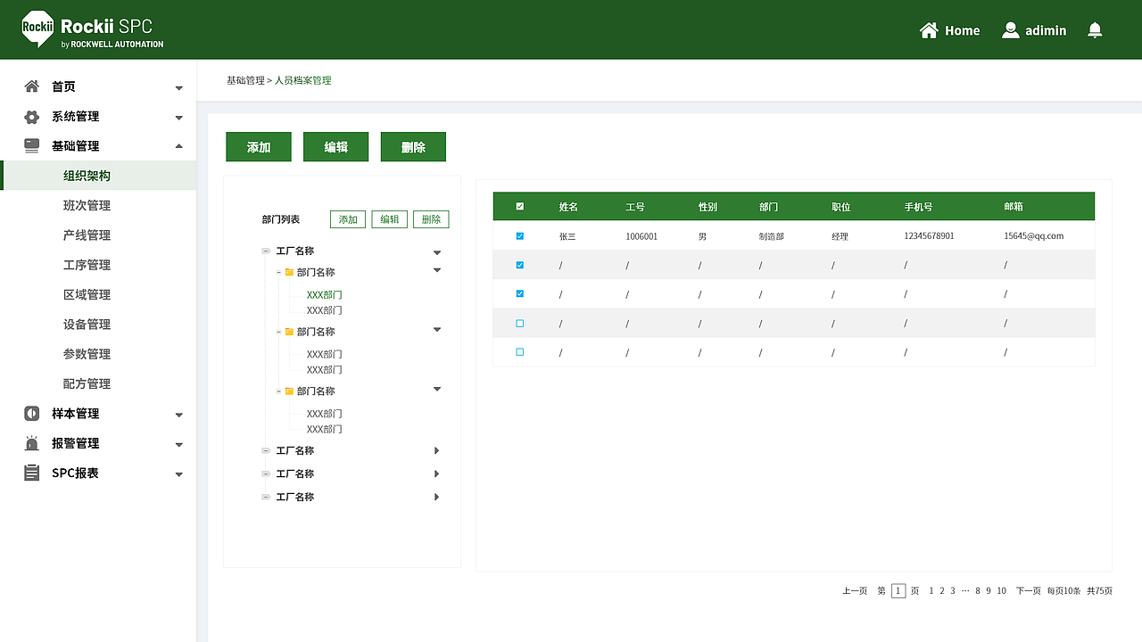Viewport: 1142px width, 642px height.
Task: Click the house icon beside Home in header
Action: [929, 30]
